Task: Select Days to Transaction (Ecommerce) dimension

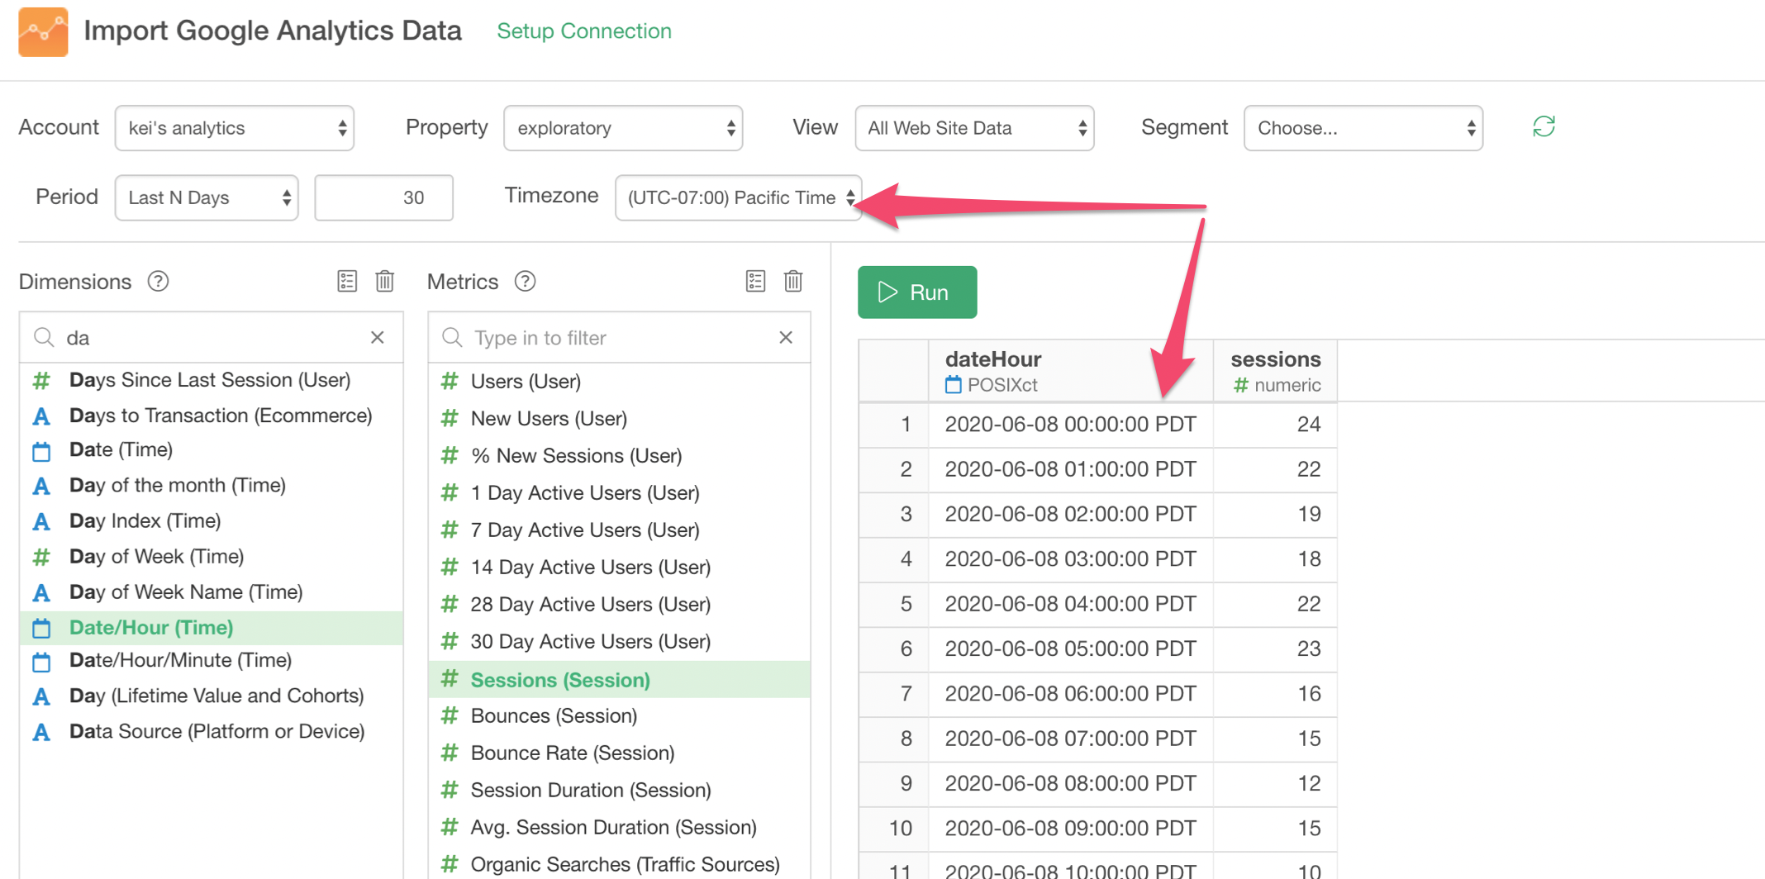Action: point(211,416)
